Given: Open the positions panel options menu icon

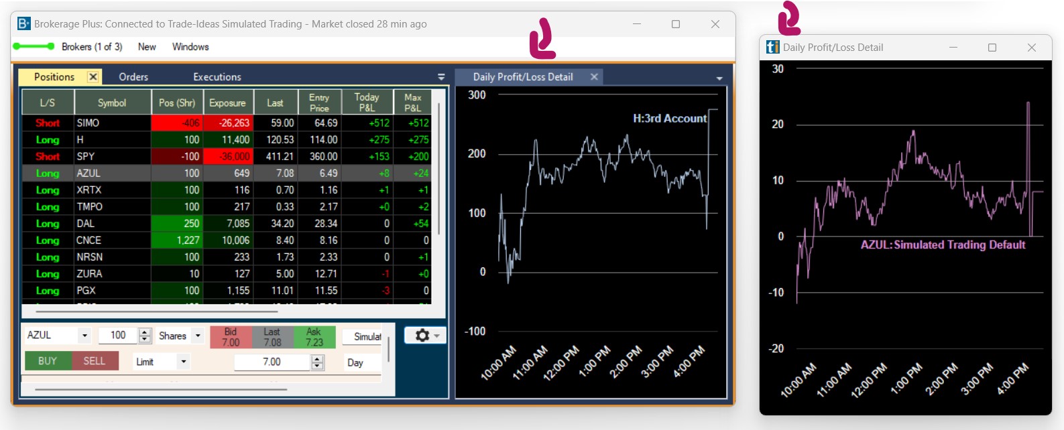Looking at the screenshot, I should tap(441, 77).
